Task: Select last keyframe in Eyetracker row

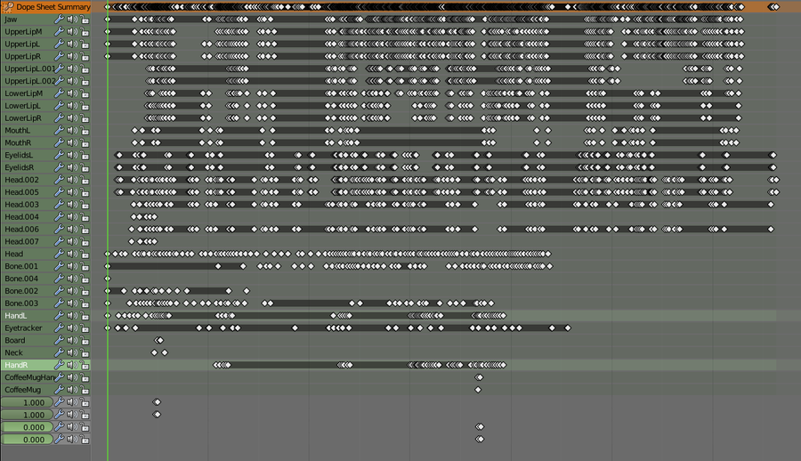Action: (x=568, y=328)
